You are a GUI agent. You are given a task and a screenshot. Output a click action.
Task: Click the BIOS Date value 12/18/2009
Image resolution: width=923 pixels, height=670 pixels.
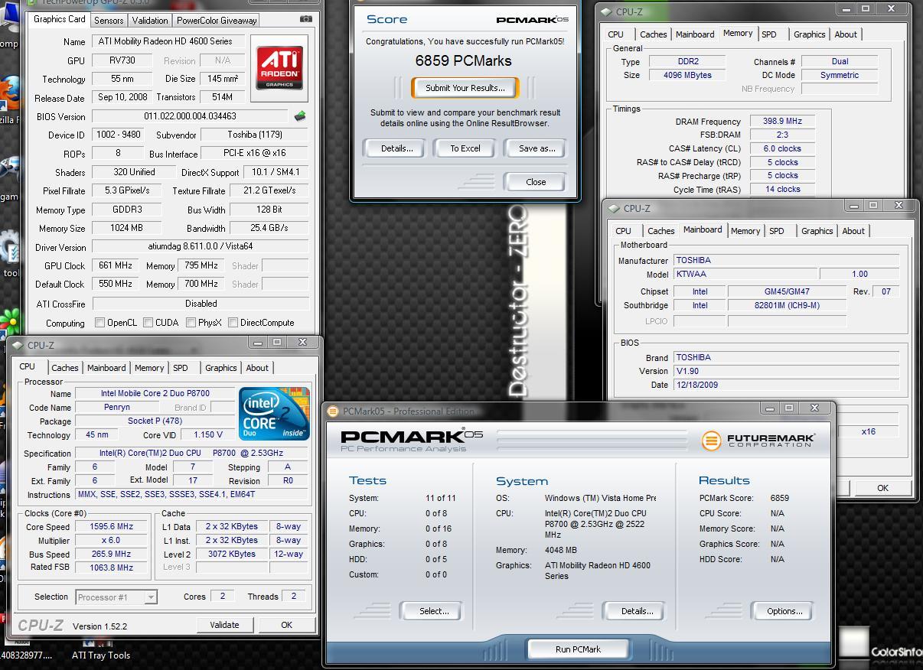(x=786, y=385)
